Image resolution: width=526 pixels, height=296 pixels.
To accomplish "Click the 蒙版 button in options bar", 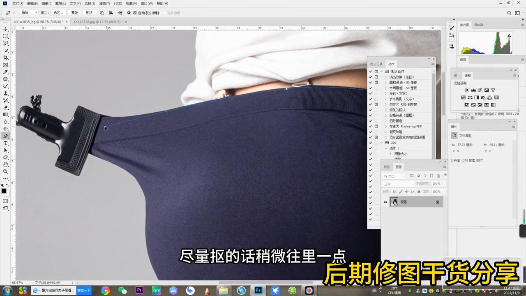I will [74, 13].
